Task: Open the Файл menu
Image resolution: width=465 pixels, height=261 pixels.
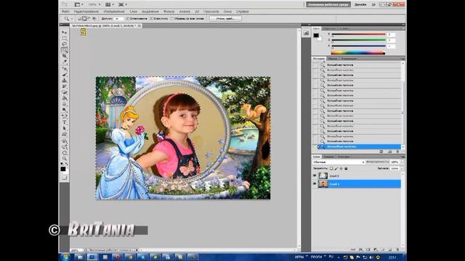Action: pyautogui.click(x=65, y=12)
